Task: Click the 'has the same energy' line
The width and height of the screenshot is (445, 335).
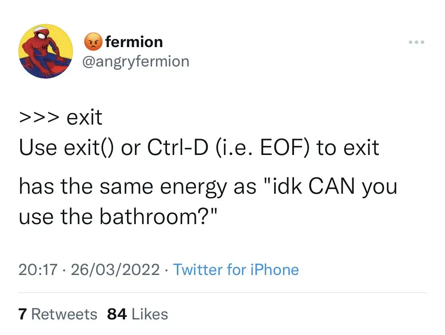Action: pos(208,187)
